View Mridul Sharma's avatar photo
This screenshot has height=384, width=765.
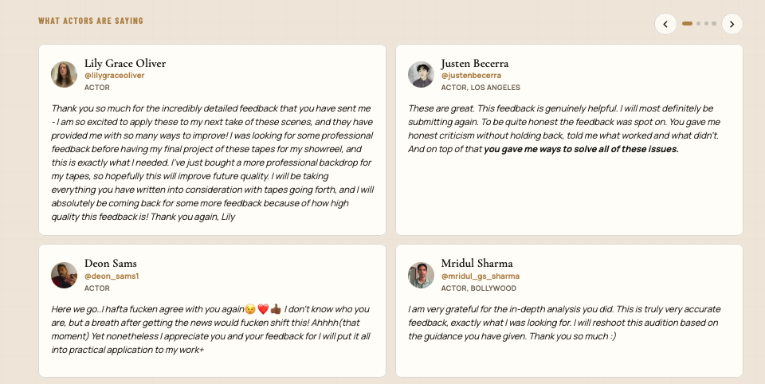coord(421,275)
